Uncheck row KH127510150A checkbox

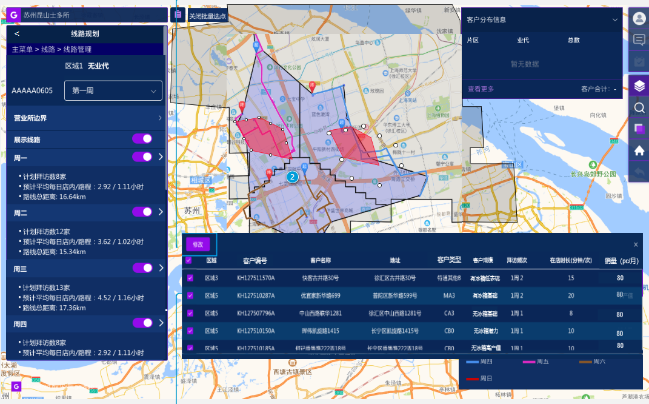(190, 331)
